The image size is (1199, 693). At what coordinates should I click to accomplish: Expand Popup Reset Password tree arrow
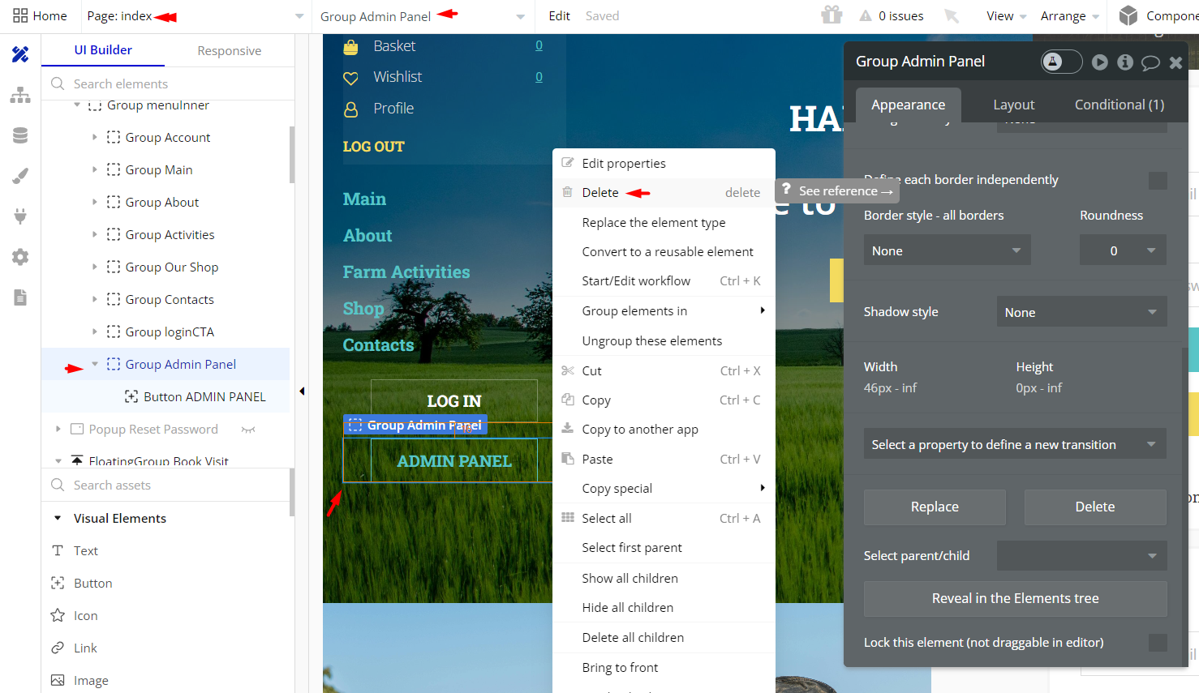point(58,429)
